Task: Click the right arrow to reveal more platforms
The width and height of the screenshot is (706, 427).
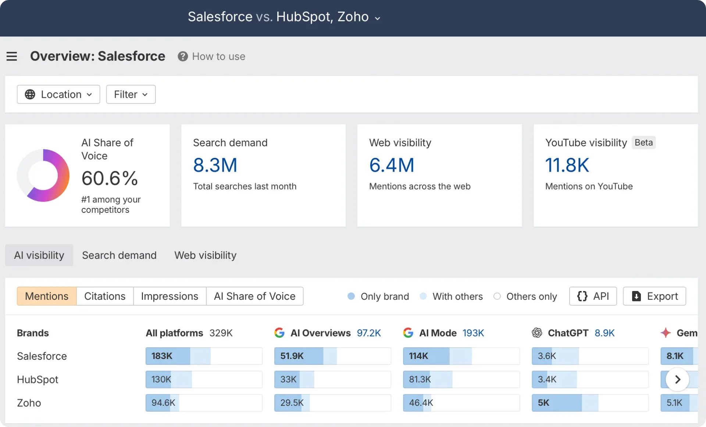Action: tap(678, 379)
